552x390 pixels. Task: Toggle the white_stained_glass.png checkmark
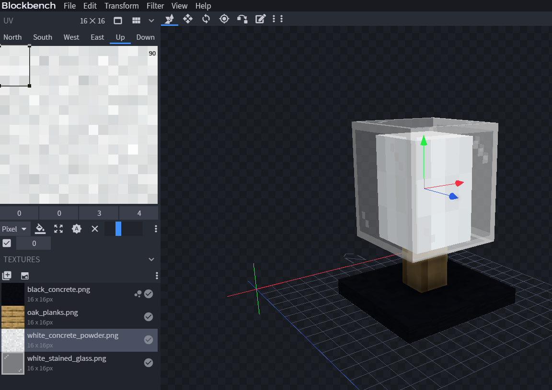[x=149, y=362]
